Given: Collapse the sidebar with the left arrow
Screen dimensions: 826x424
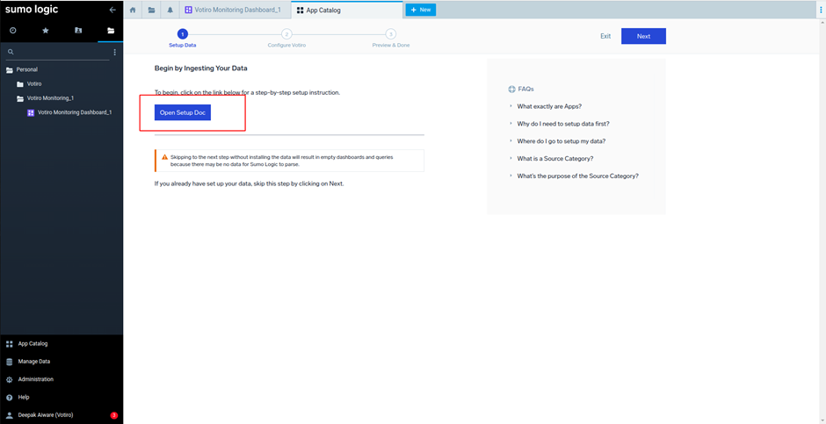Looking at the screenshot, I should coord(112,10).
